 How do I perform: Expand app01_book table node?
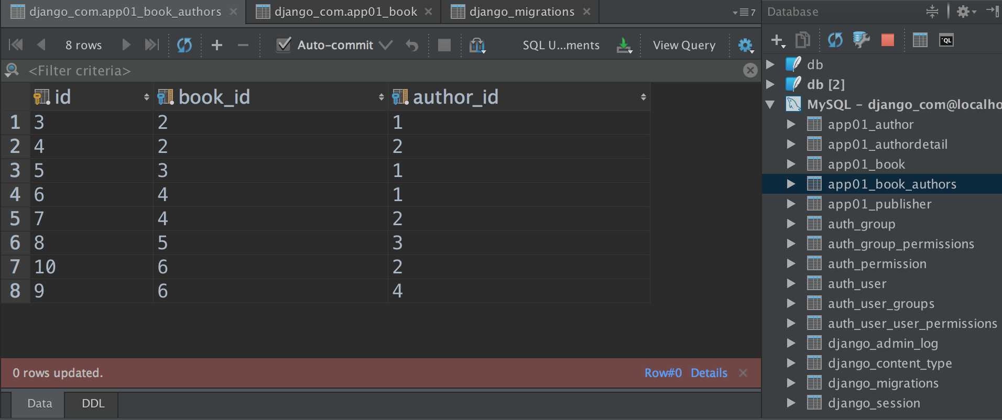(791, 164)
